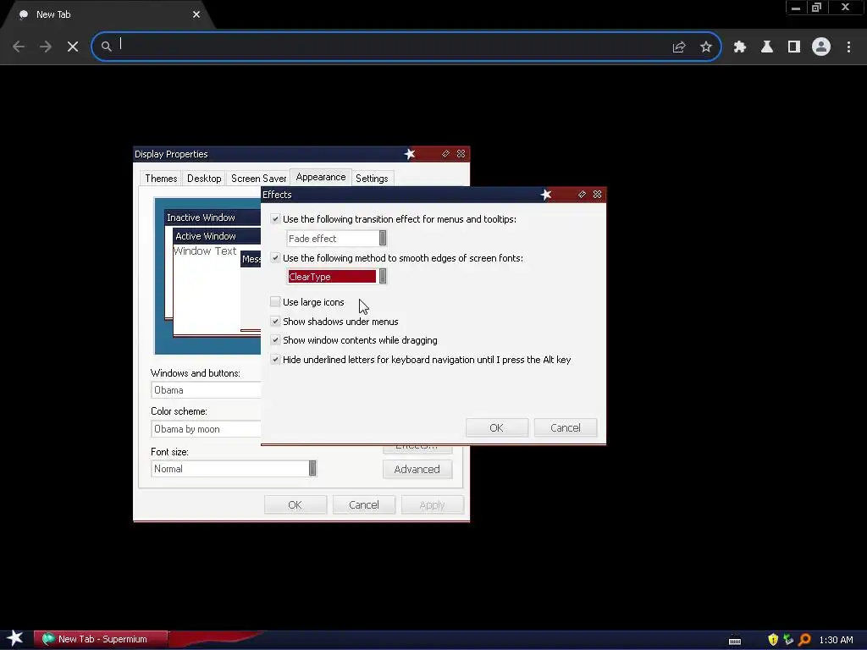Open the Windows and buttons Obama dropdown
This screenshot has width=867, height=650.
click(x=206, y=389)
